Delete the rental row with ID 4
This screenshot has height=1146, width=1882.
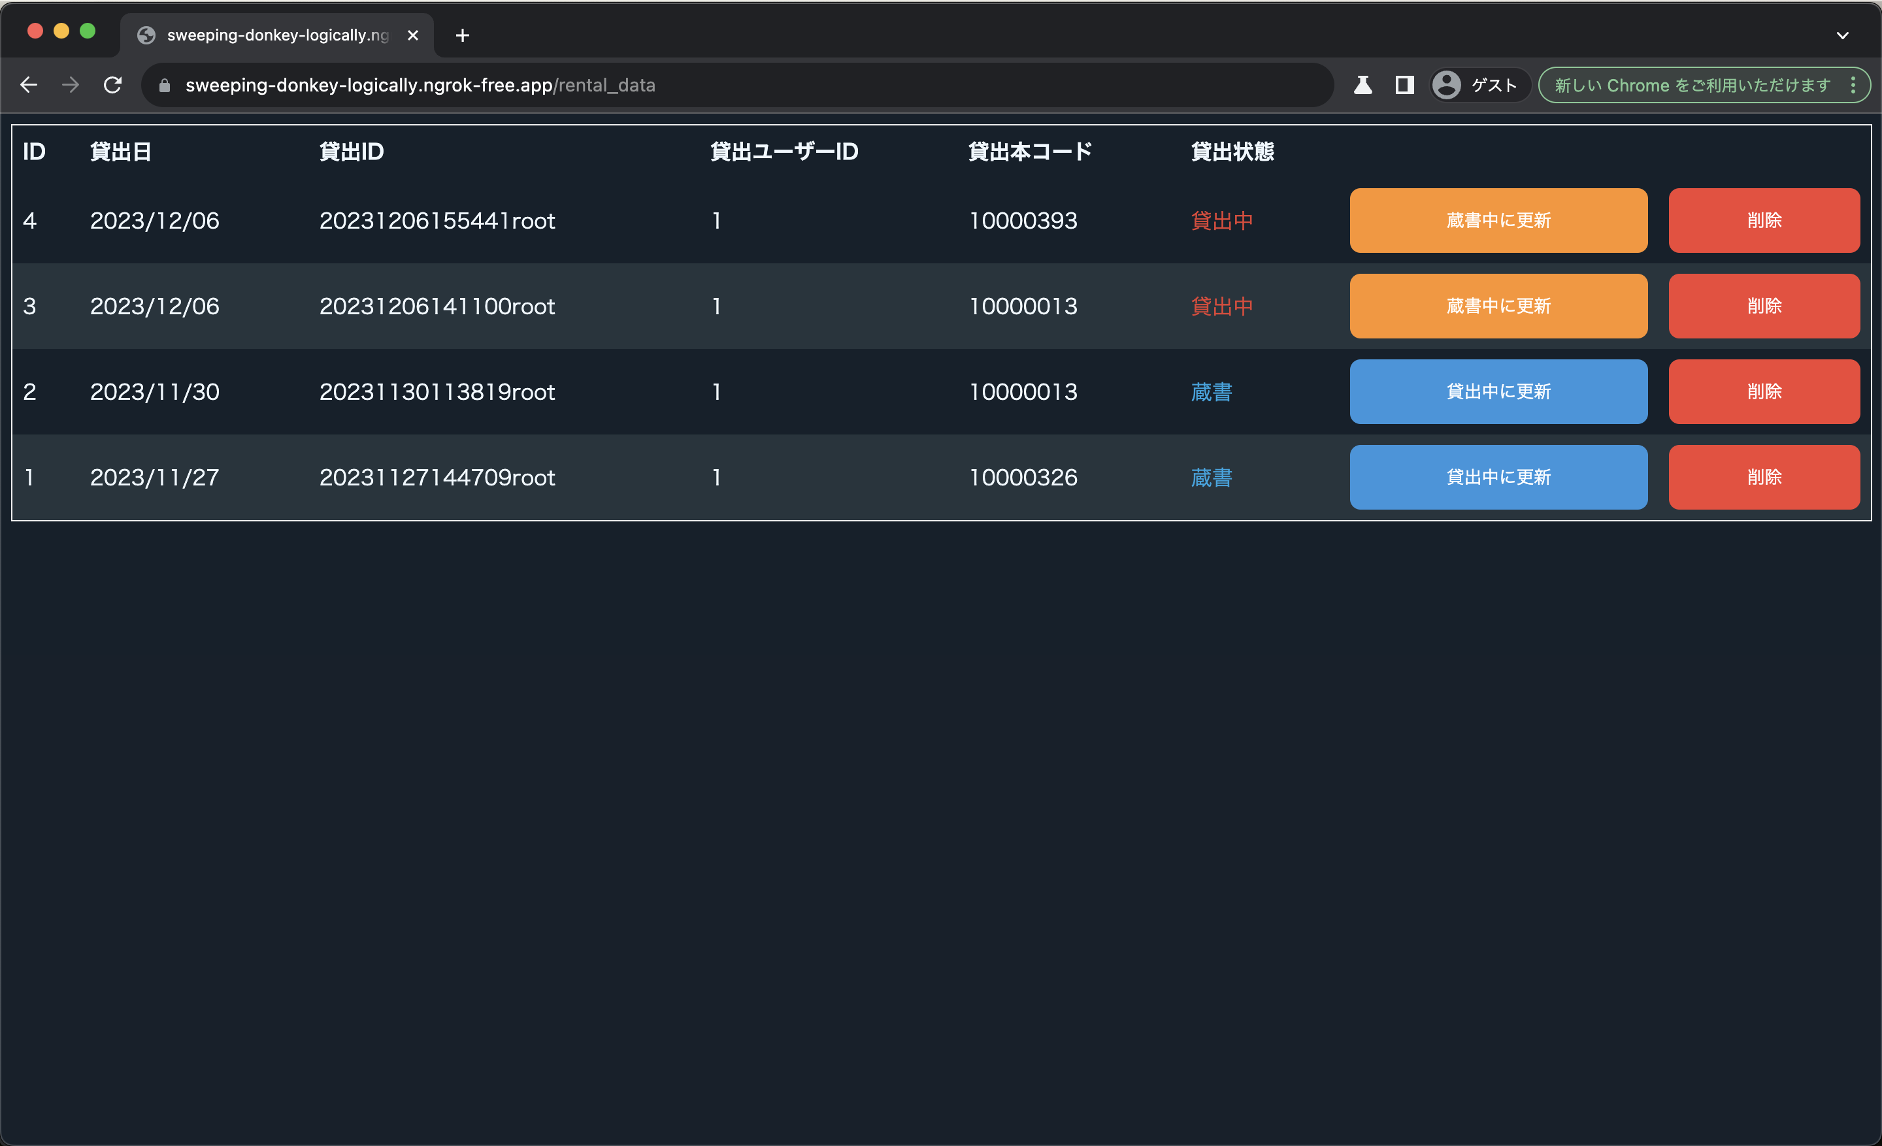(x=1764, y=221)
